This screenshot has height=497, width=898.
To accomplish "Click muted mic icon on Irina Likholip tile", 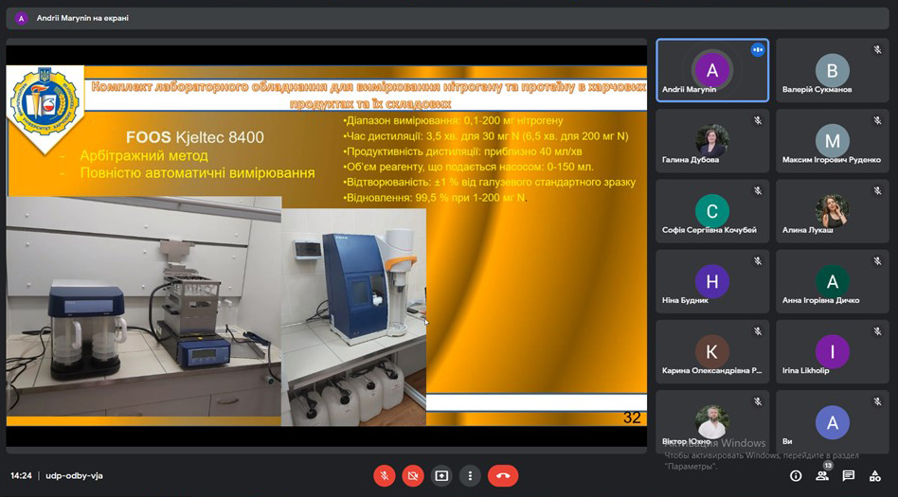I will pyautogui.click(x=877, y=331).
